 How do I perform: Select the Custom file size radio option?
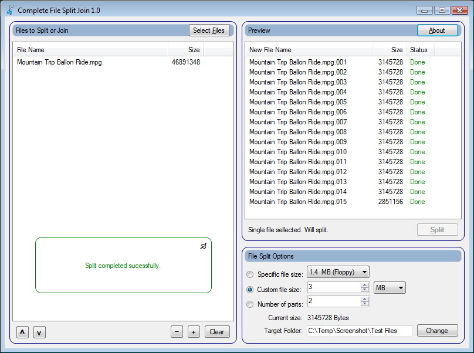click(x=250, y=290)
